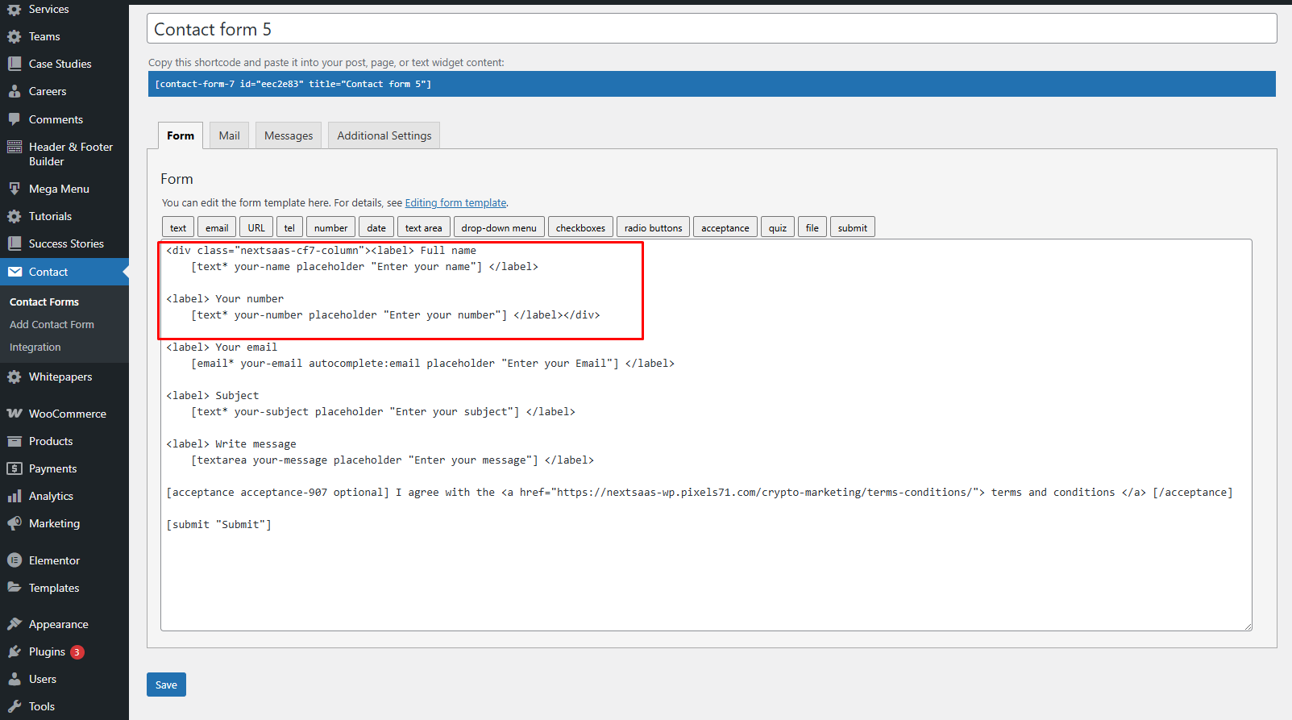Select the Appearance paintbrush icon

click(15, 624)
